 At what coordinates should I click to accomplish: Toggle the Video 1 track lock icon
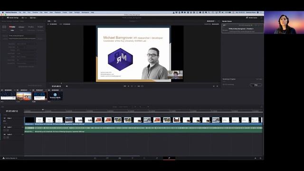(4, 121)
